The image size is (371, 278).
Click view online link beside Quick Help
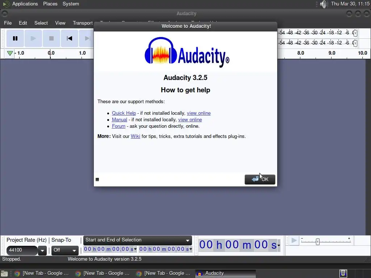[199, 113]
